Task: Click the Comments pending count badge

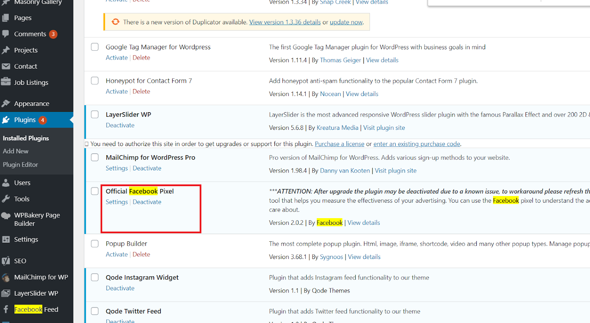Action: pos(53,34)
